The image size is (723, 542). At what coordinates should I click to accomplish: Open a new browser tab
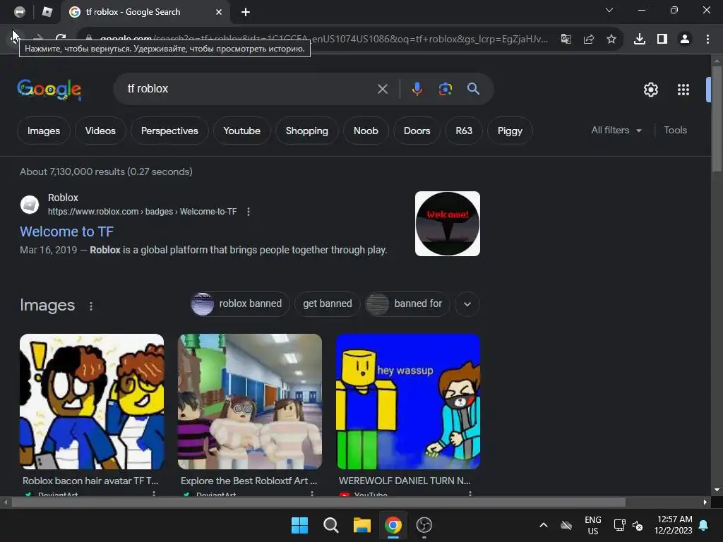[x=246, y=12]
